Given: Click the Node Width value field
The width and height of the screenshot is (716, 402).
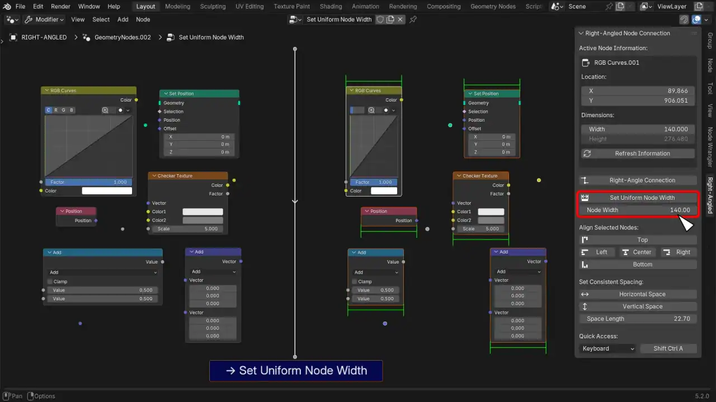Looking at the screenshot, I should tap(638, 210).
